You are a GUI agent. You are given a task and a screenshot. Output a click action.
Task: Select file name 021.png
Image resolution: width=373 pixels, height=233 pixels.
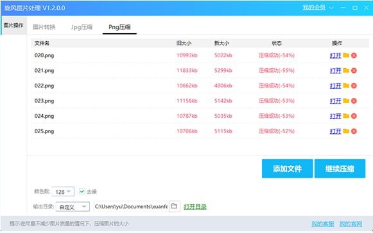click(x=44, y=71)
